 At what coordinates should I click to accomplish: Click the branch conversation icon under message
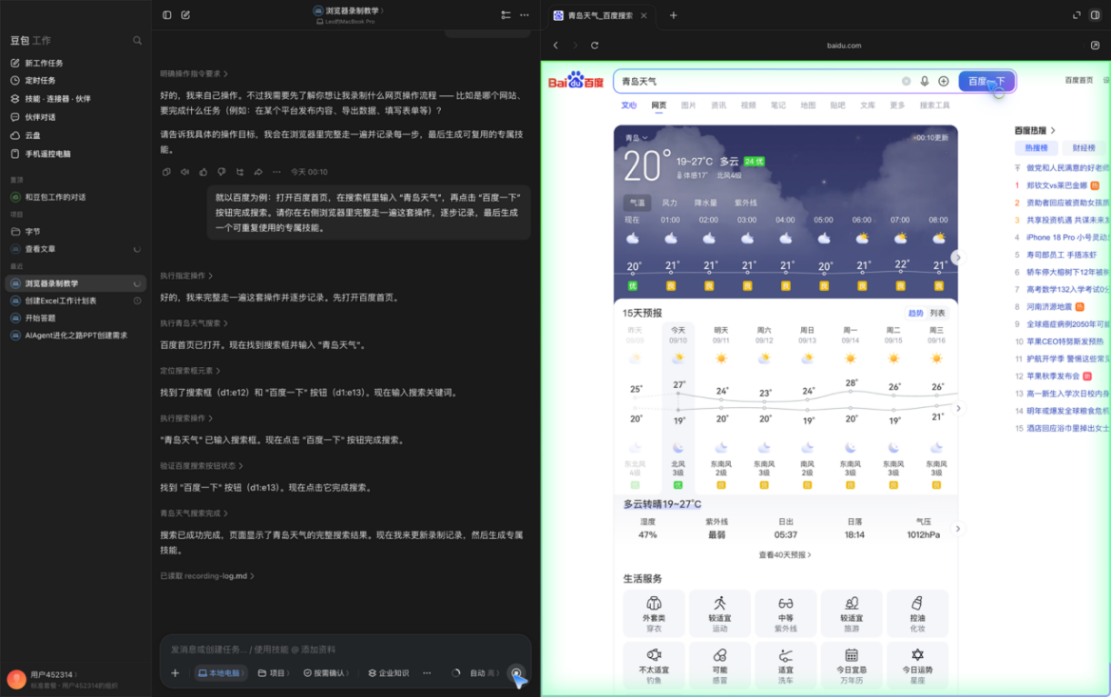tap(240, 172)
